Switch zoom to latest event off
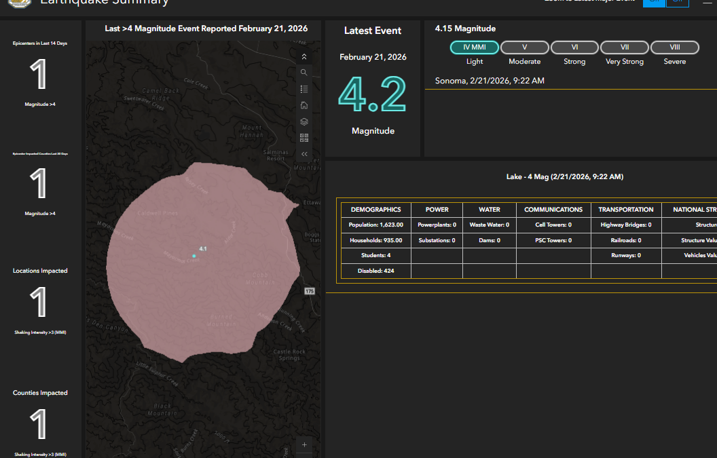Image resolution: width=717 pixels, height=458 pixels. pyautogui.click(x=677, y=2)
